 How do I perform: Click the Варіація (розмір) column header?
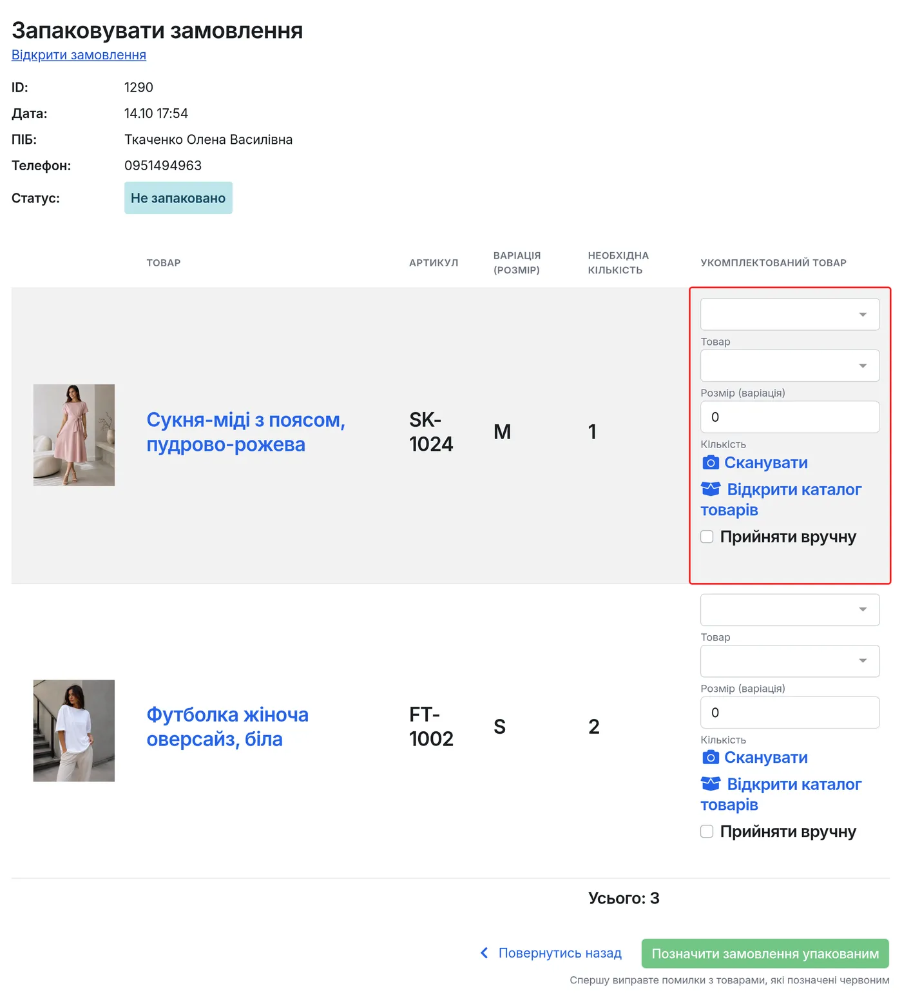click(517, 263)
